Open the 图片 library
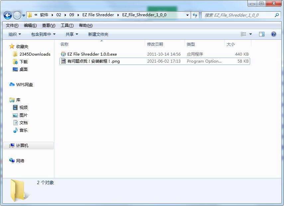 [x=24, y=115]
